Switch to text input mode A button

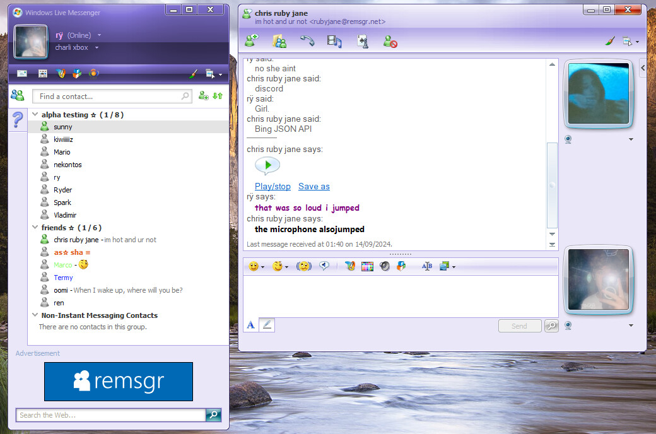[250, 325]
